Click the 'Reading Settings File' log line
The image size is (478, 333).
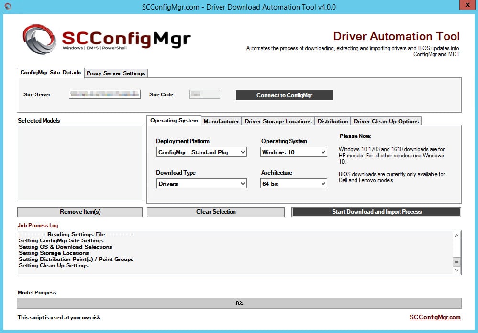pyautogui.click(x=76, y=234)
